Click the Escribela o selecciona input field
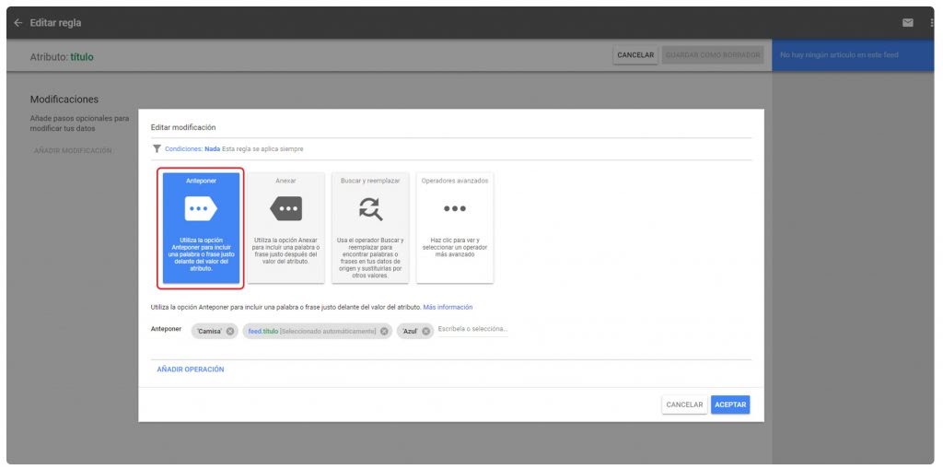This screenshot has height=469, width=943. 472,329
